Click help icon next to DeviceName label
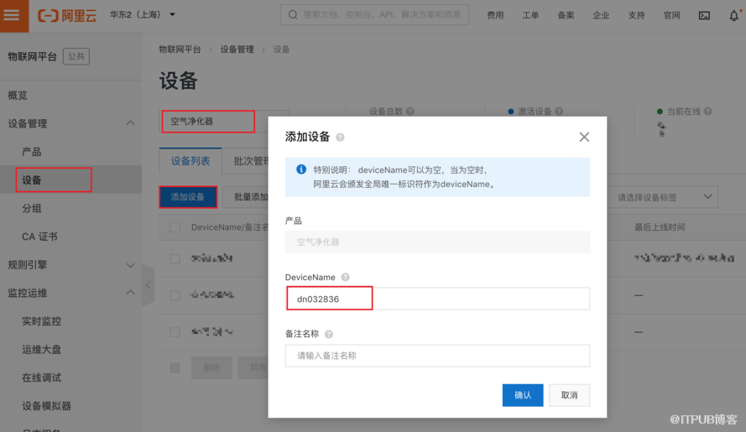746x432 pixels. coord(345,278)
